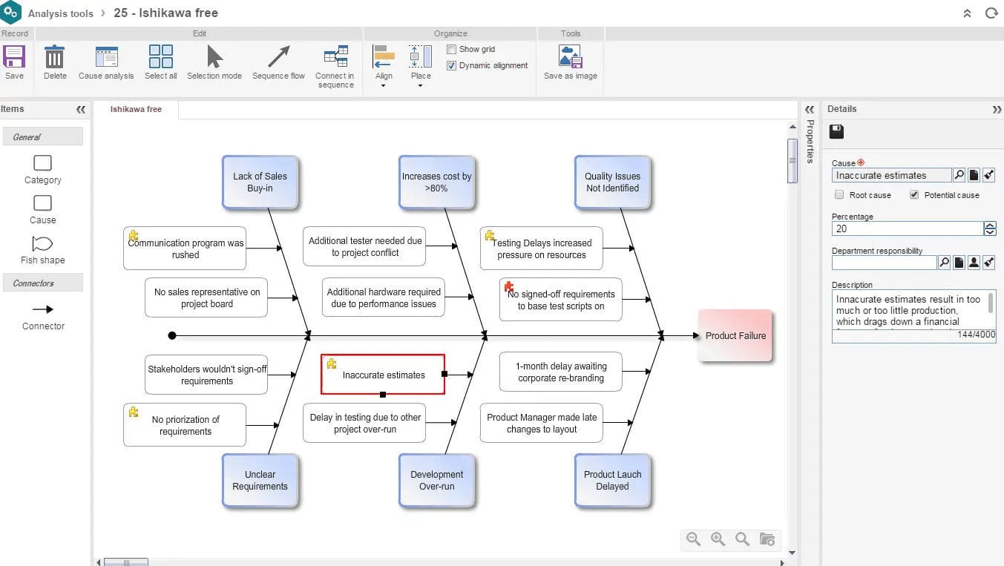1004x566 pixels.
Task: Open Analysis tools in the breadcrumb
Action: (x=62, y=13)
